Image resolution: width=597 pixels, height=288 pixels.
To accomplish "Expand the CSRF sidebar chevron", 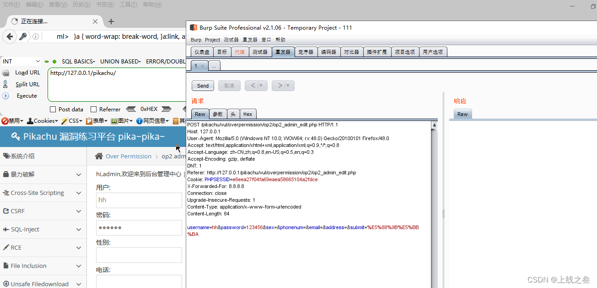I will click(x=78, y=211).
